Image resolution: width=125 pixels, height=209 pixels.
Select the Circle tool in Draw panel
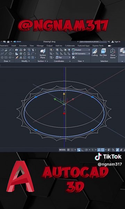pos(10,54)
